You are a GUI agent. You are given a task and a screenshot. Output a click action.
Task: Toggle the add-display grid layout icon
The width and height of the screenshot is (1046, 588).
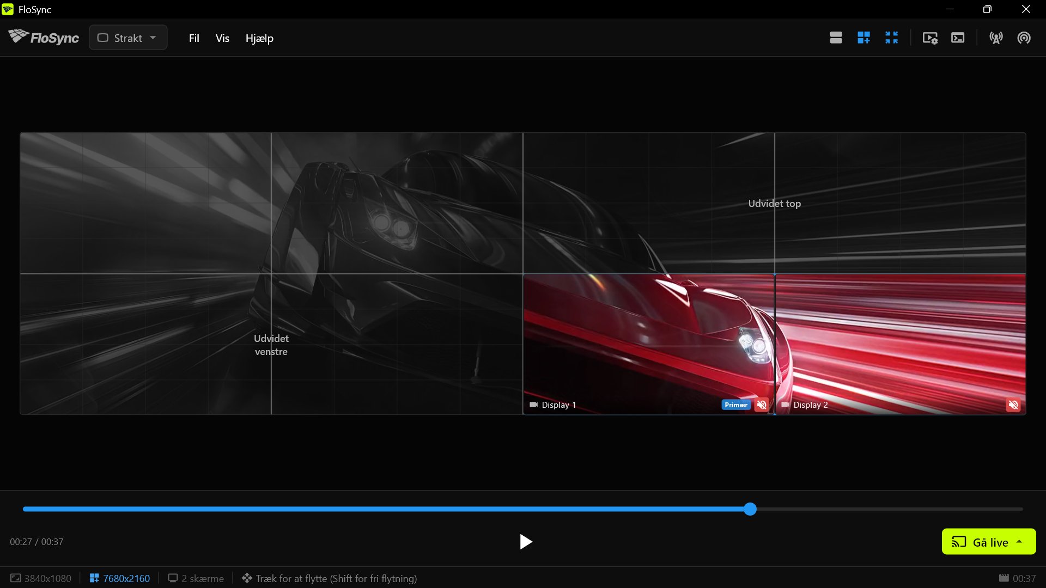(863, 38)
